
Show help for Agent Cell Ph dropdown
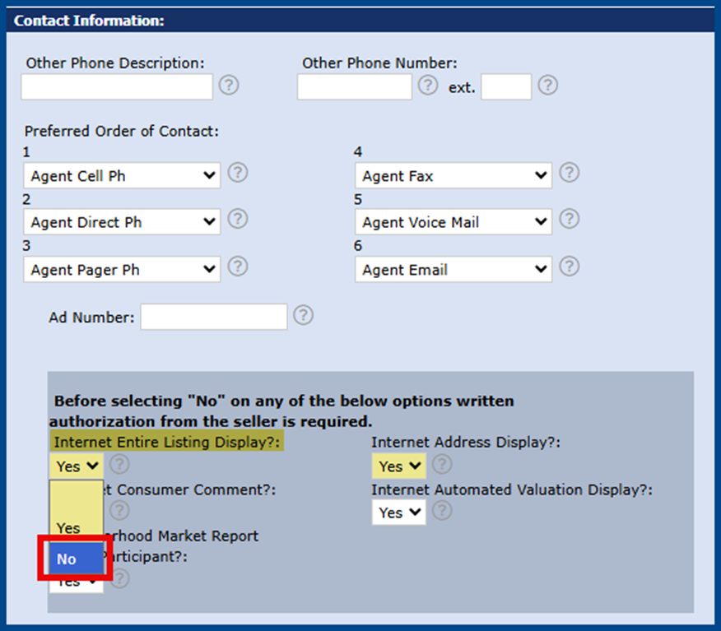tap(238, 173)
